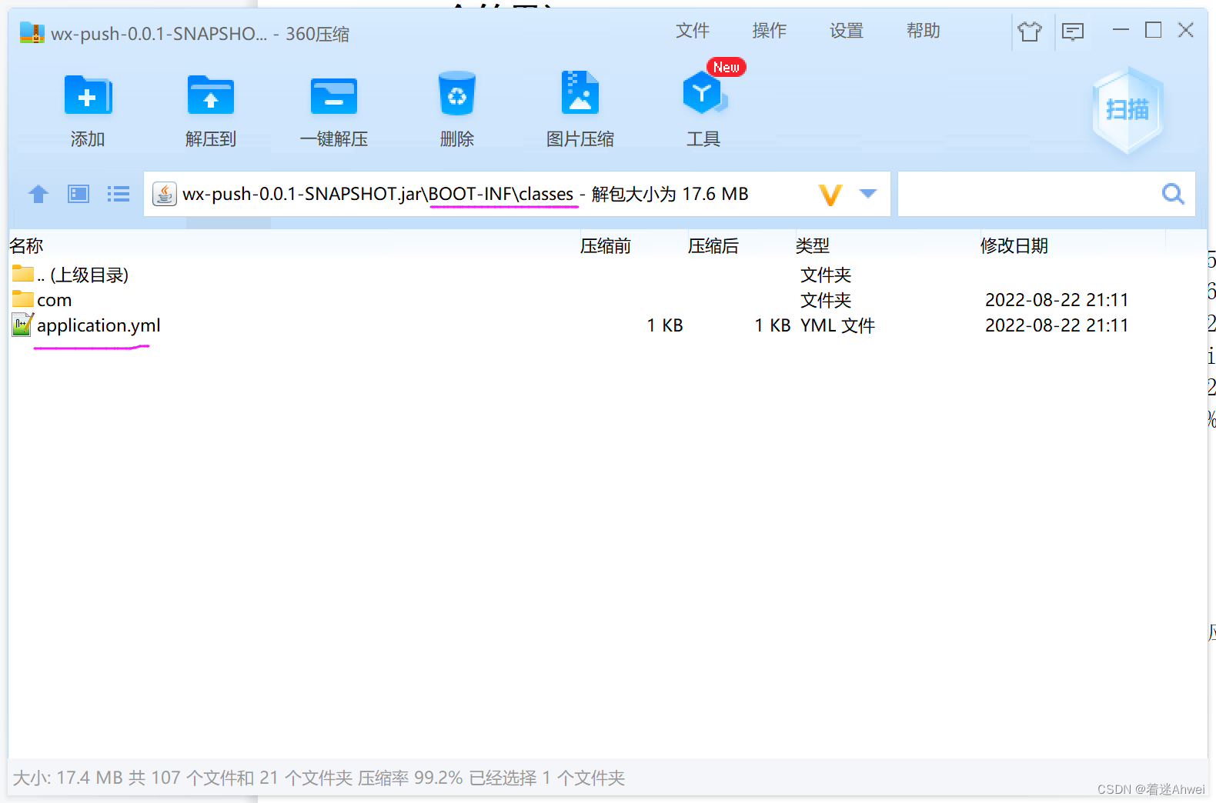
Task: Click the feedback message icon in the title bar
Action: (1073, 32)
